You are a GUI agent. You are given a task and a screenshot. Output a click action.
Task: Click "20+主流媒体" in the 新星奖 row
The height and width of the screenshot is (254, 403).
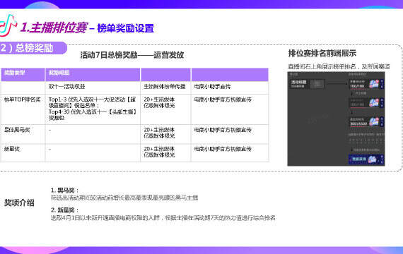[159, 149]
